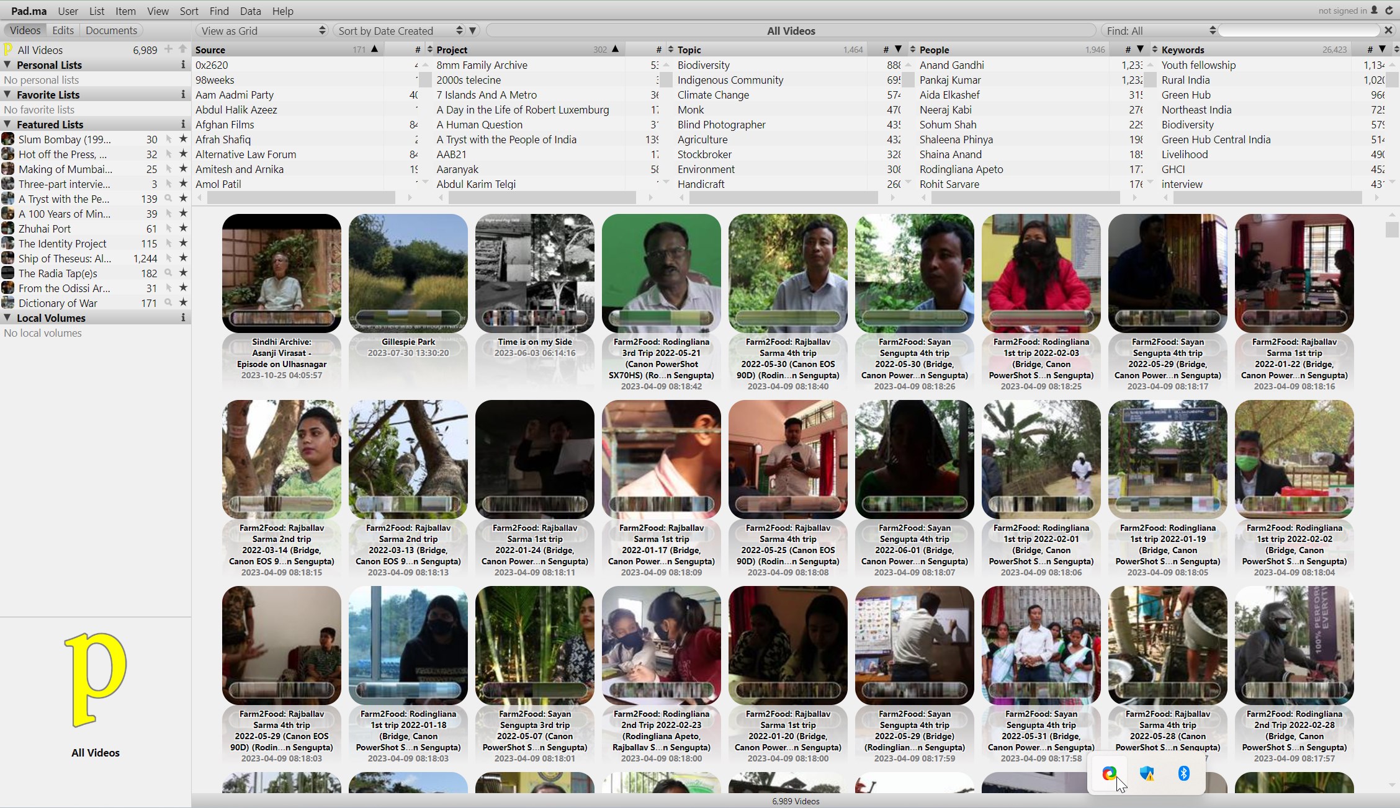Collapse the Favorite Lists section
This screenshot has height=808, width=1400.
coord(7,94)
